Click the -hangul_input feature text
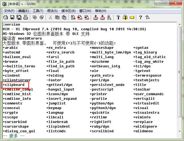 (x=60, y=89)
